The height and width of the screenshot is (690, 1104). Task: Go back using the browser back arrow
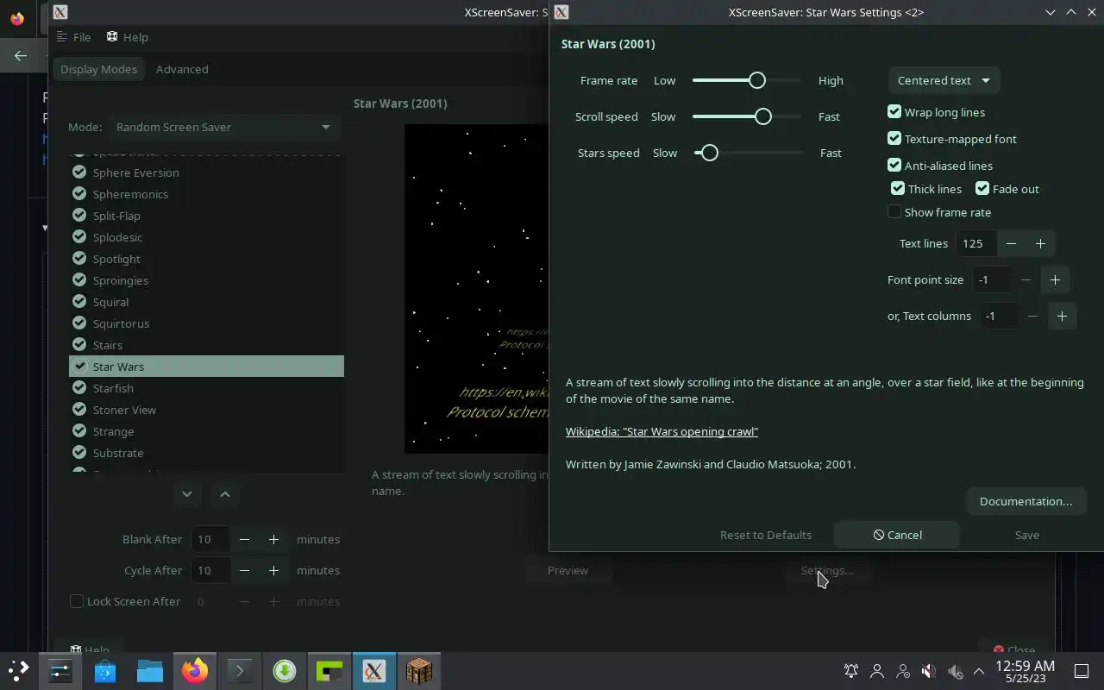(x=21, y=56)
